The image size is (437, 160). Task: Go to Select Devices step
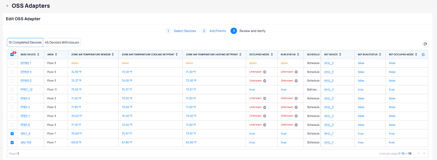click(x=185, y=31)
